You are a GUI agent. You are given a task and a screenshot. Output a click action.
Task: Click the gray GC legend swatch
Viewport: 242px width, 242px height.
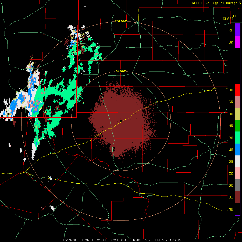click(237, 185)
